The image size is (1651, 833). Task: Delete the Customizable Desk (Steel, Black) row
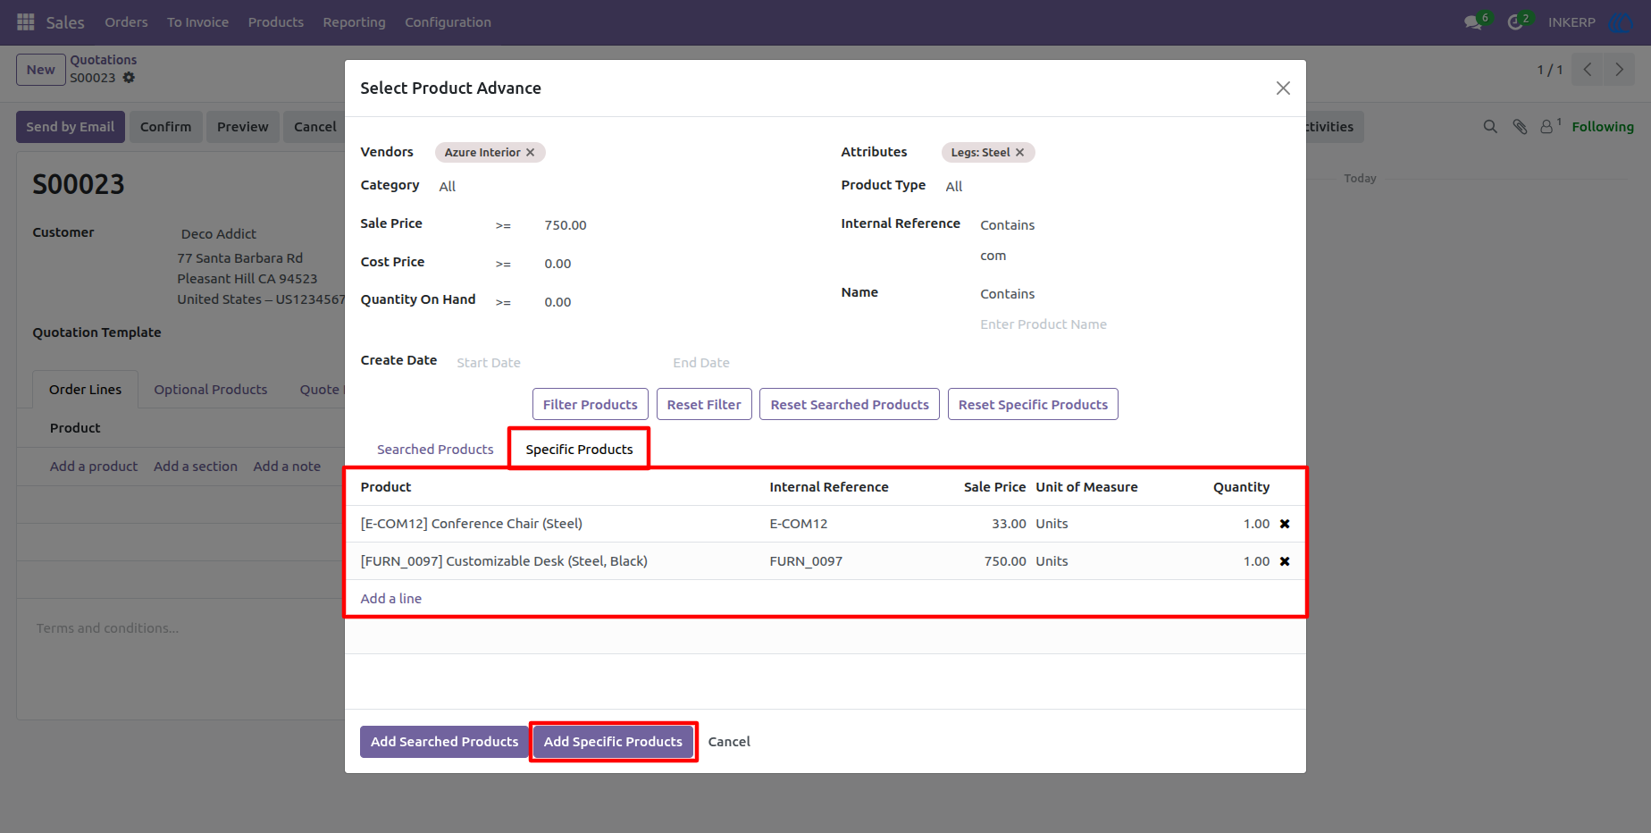(x=1285, y=561)
